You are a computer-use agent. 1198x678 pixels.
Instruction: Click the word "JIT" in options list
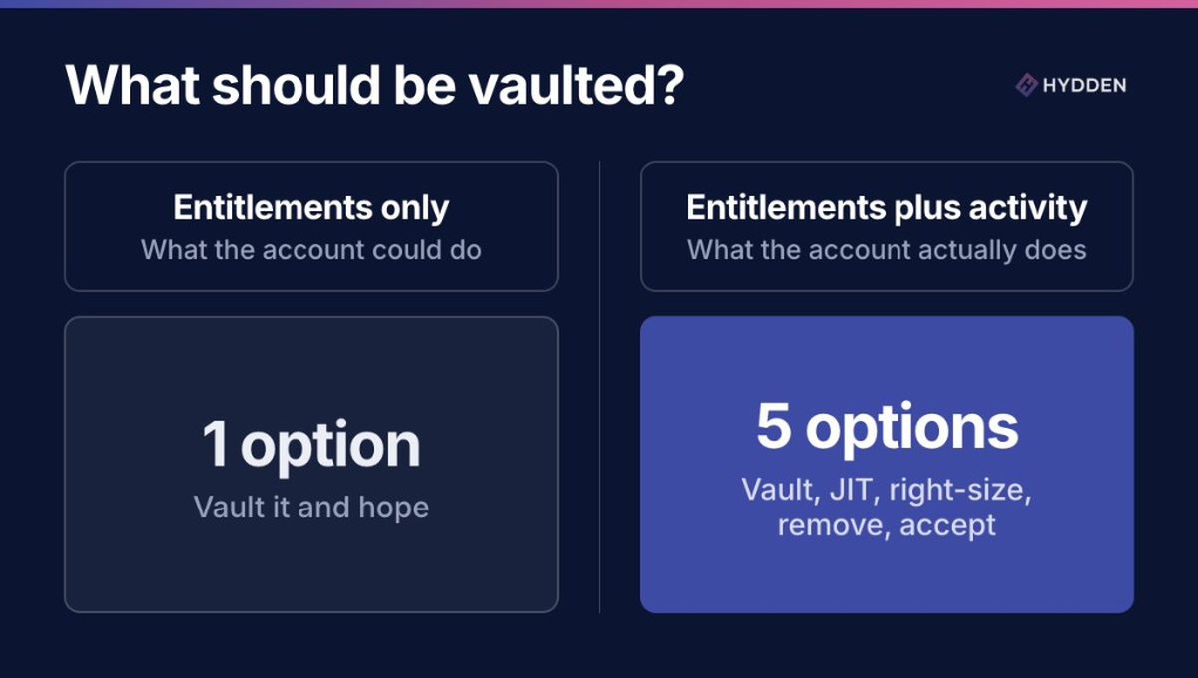[x=851, y=490]
